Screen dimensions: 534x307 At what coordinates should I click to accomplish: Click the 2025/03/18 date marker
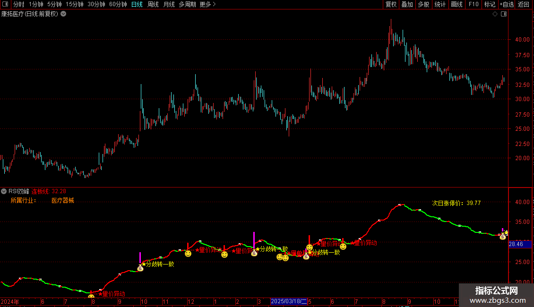coord(289,301)
